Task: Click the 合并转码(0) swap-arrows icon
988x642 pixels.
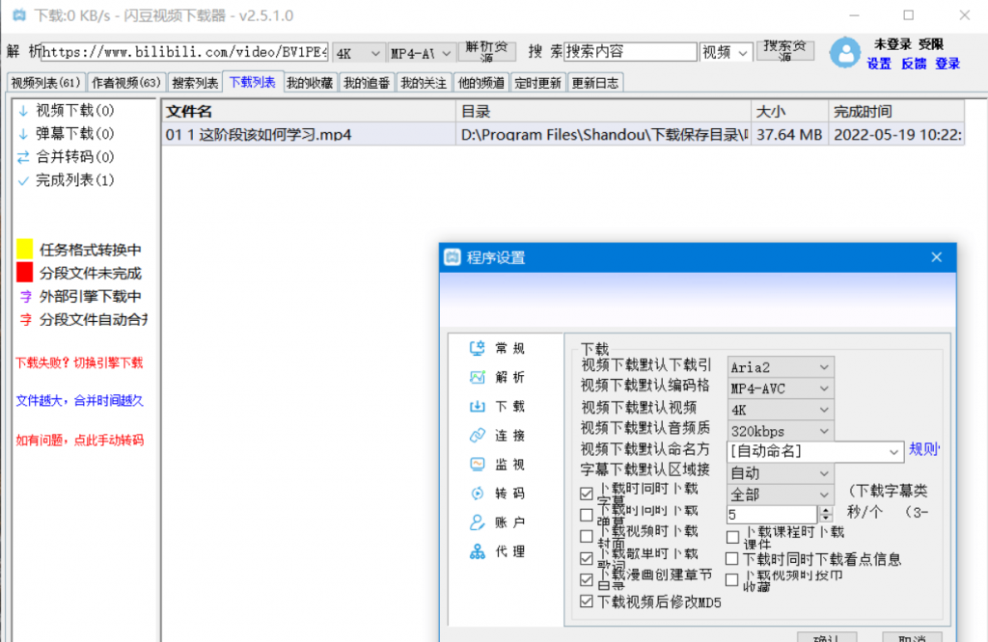Action: click(24, 157)
